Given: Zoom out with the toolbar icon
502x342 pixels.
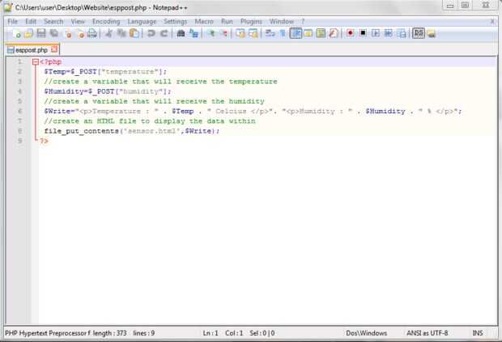Looking at the screenshot, I should [x=224, y=33].
